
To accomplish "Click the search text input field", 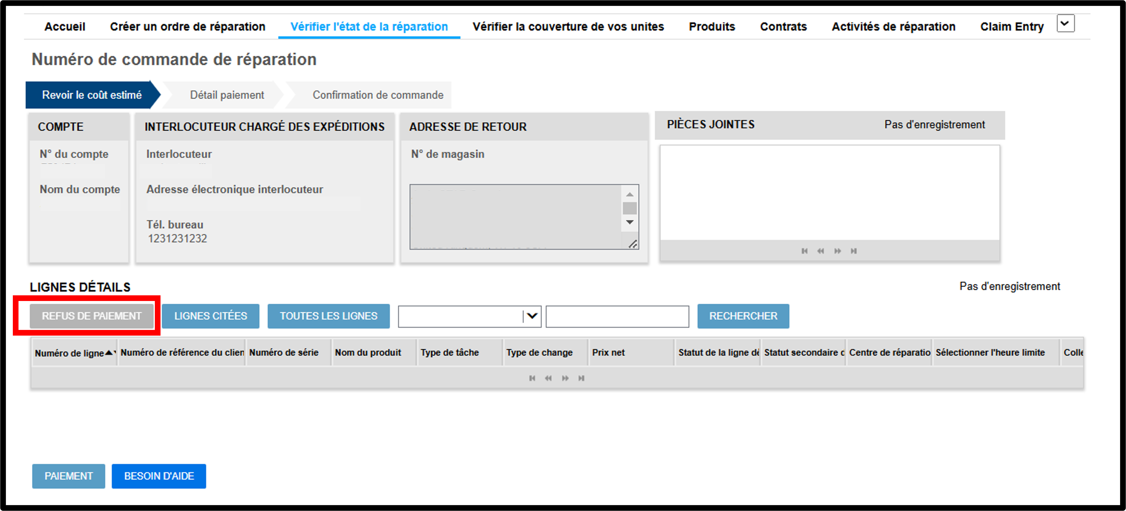I will [x=617, y=317].
